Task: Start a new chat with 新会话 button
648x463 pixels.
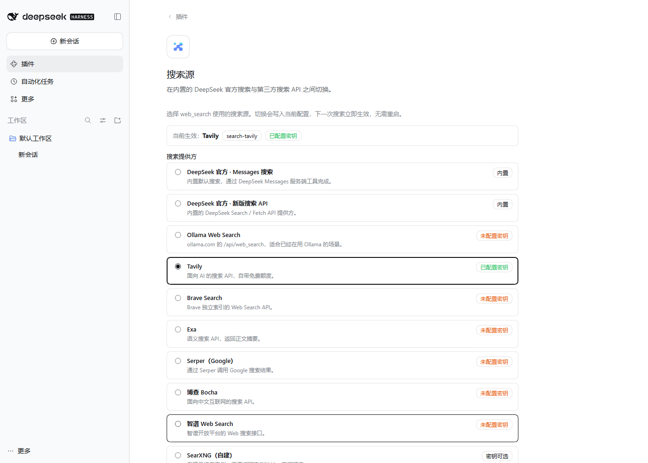Action: (x=65, y=41)
